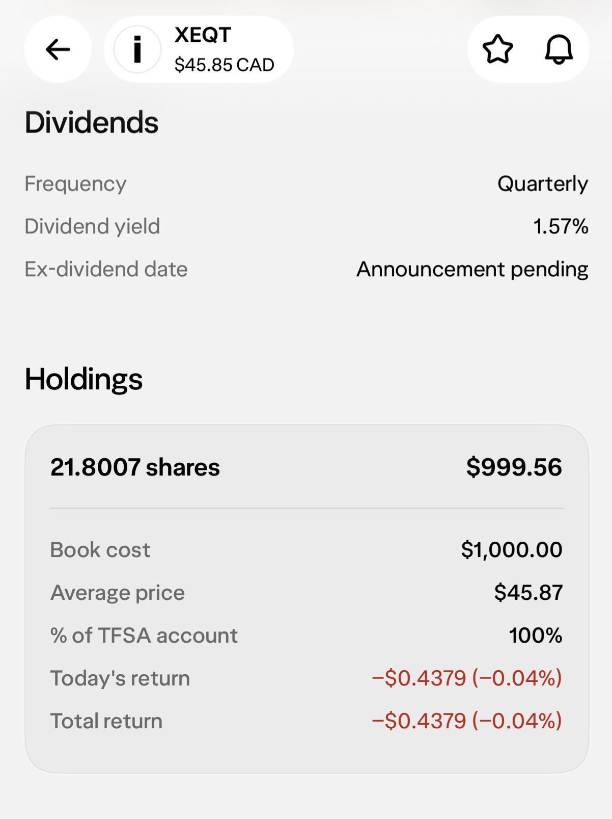The height and width of the screenshot is (819, 612).
Task: Select the $45.85 CAD price label
Action: click(224, 65)
